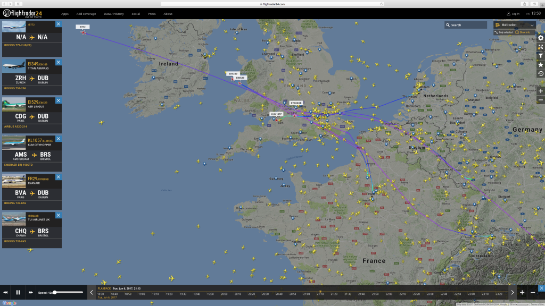
Task: Click Safari share button
Action: 524,4
